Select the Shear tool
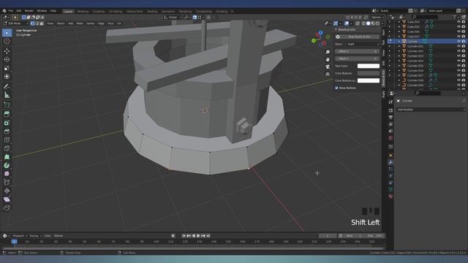468x263 pixels. [x=7, y=199]
